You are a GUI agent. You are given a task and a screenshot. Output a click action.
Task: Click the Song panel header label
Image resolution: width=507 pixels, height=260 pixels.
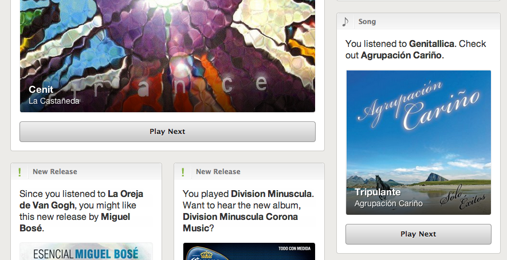(367, 22)
